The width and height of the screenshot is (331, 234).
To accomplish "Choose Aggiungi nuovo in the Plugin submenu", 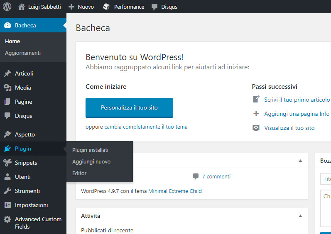I will coord(91,161).
